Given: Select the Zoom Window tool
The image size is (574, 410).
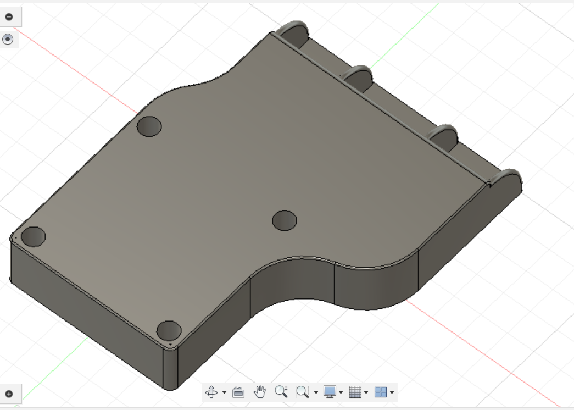Looking at the screenshot, I should tap(304, 392).
